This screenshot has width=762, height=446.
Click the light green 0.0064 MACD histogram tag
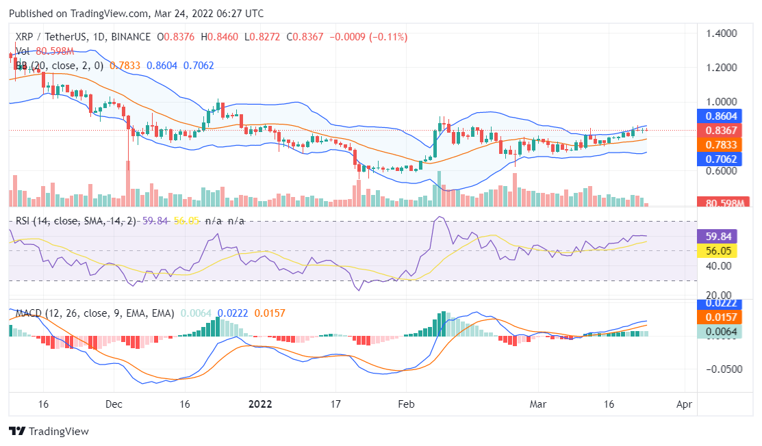pos(716,332)
